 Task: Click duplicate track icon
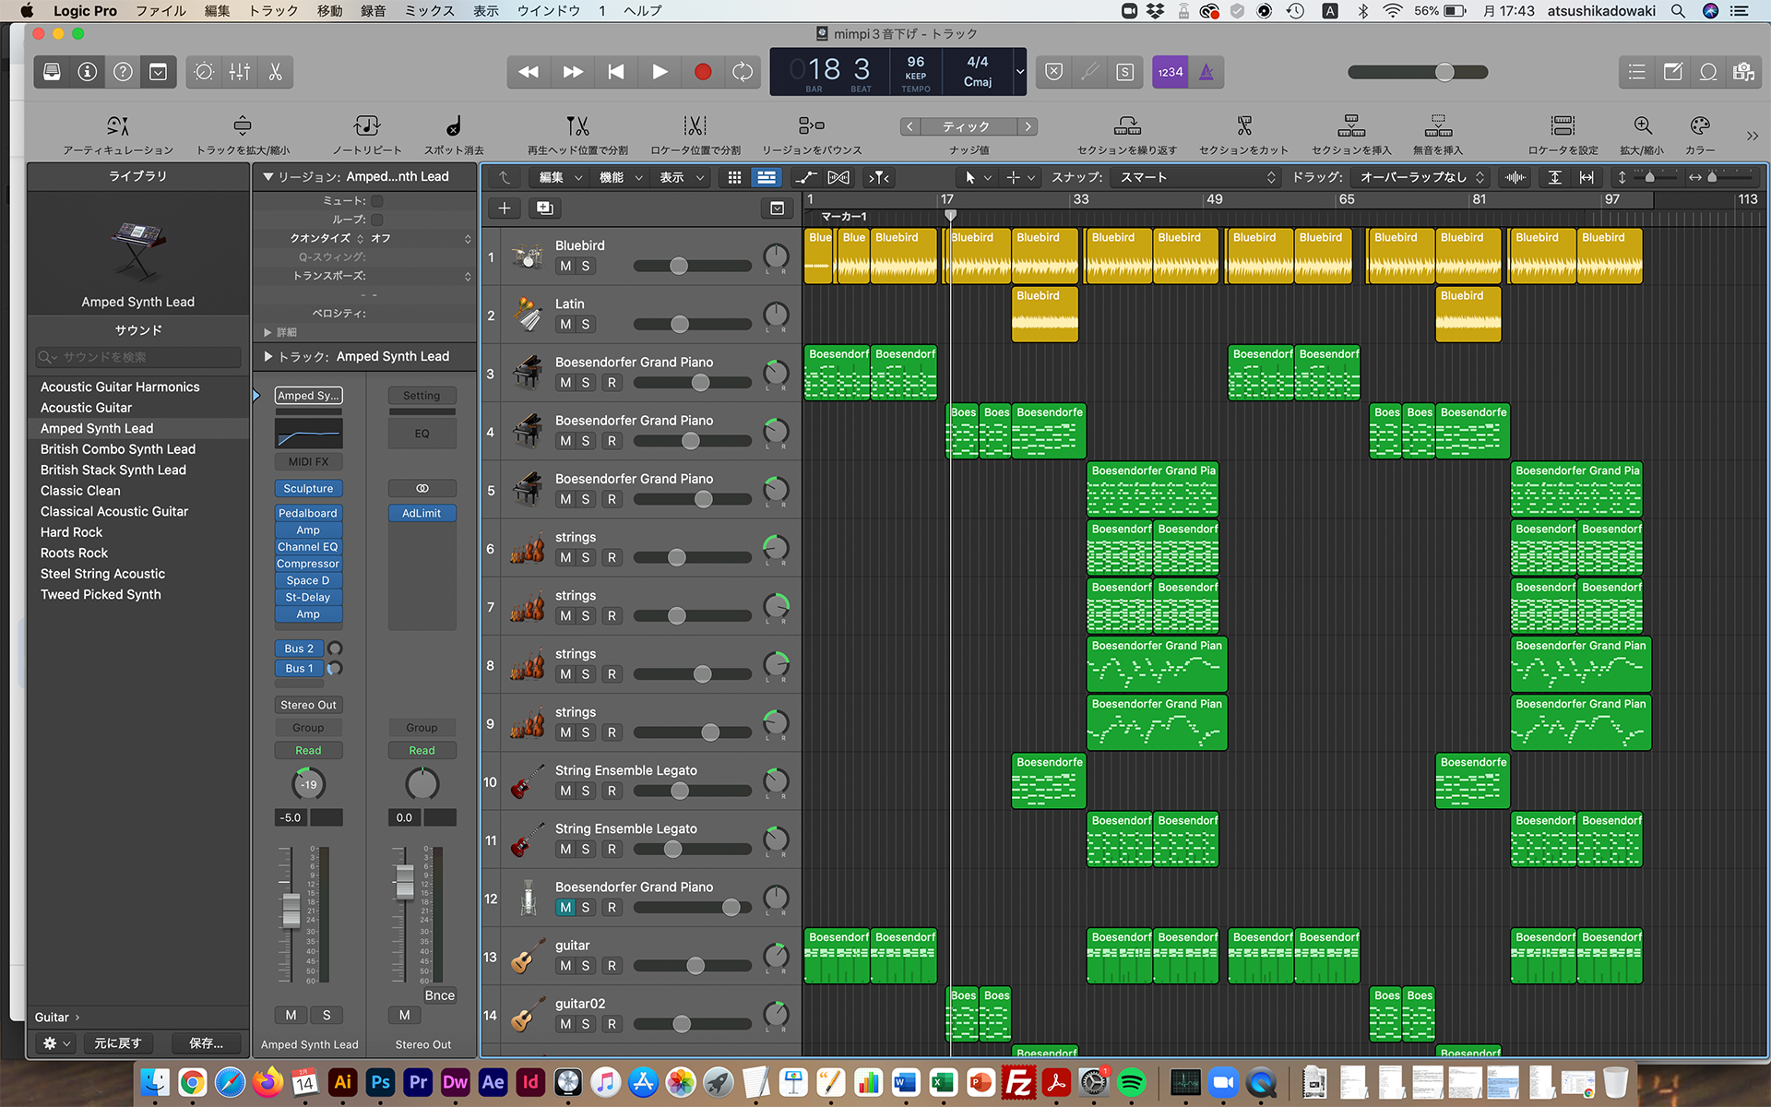pos(545,208)
